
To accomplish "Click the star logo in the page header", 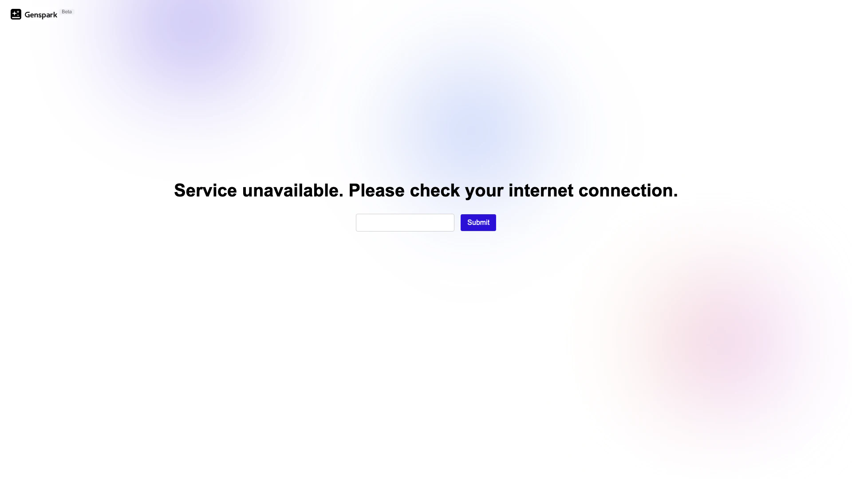I will (x=16, y=14).
